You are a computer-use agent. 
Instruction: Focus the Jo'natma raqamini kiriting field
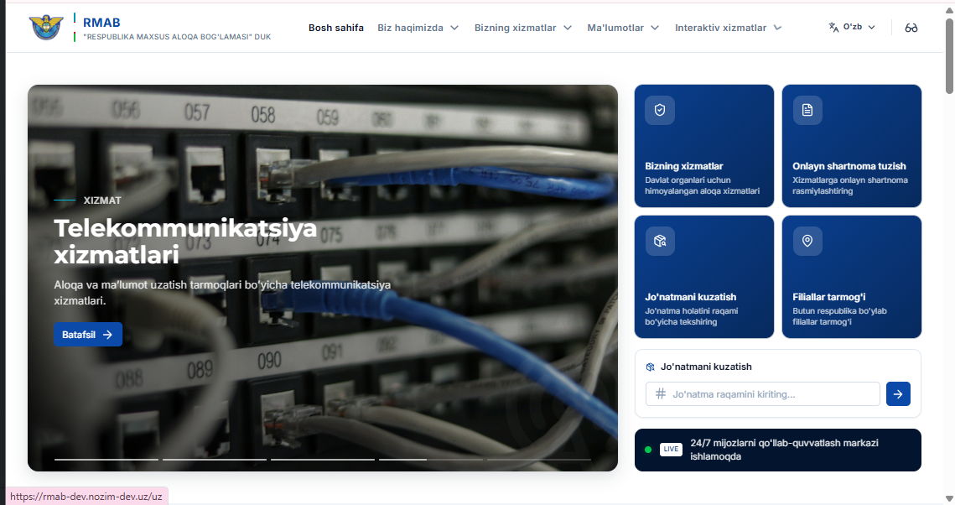(x=762, y=394)
